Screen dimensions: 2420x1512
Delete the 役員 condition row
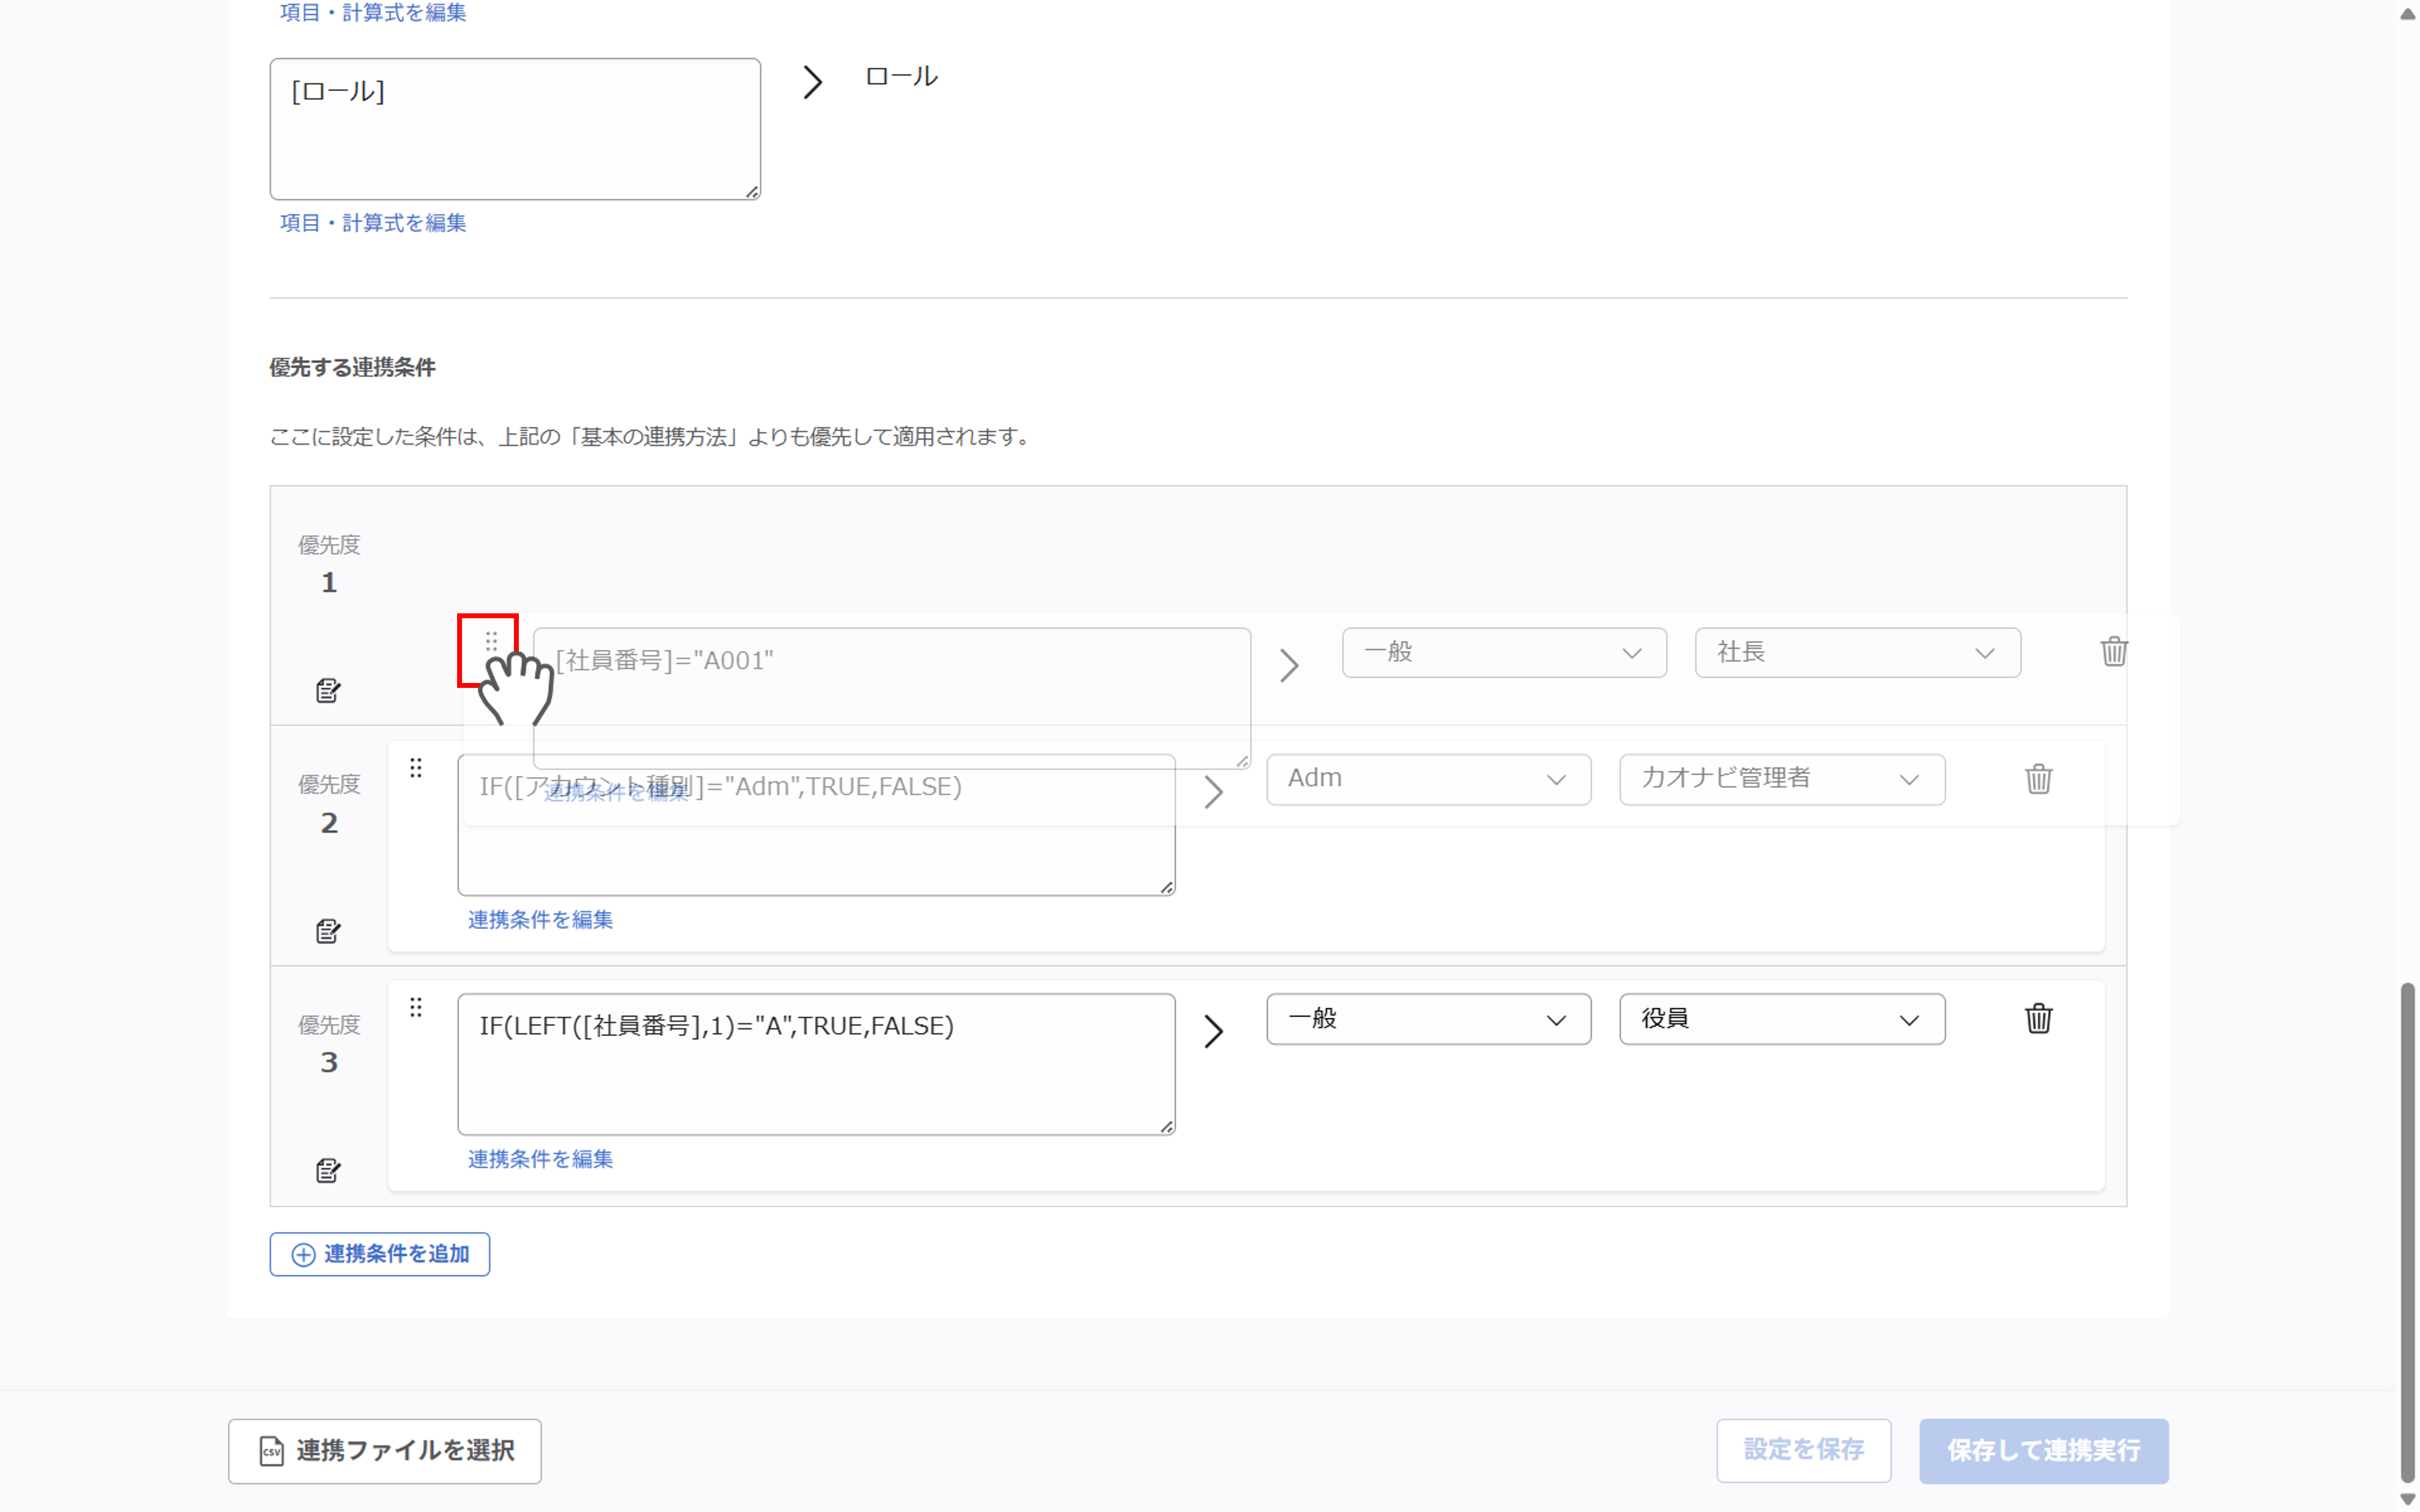point(2038,1018)
